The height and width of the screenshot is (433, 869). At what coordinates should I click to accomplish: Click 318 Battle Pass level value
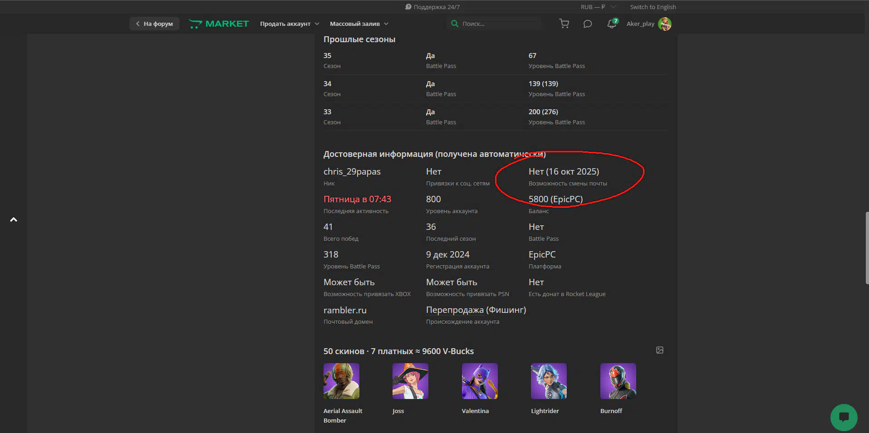tap(331, 254)
